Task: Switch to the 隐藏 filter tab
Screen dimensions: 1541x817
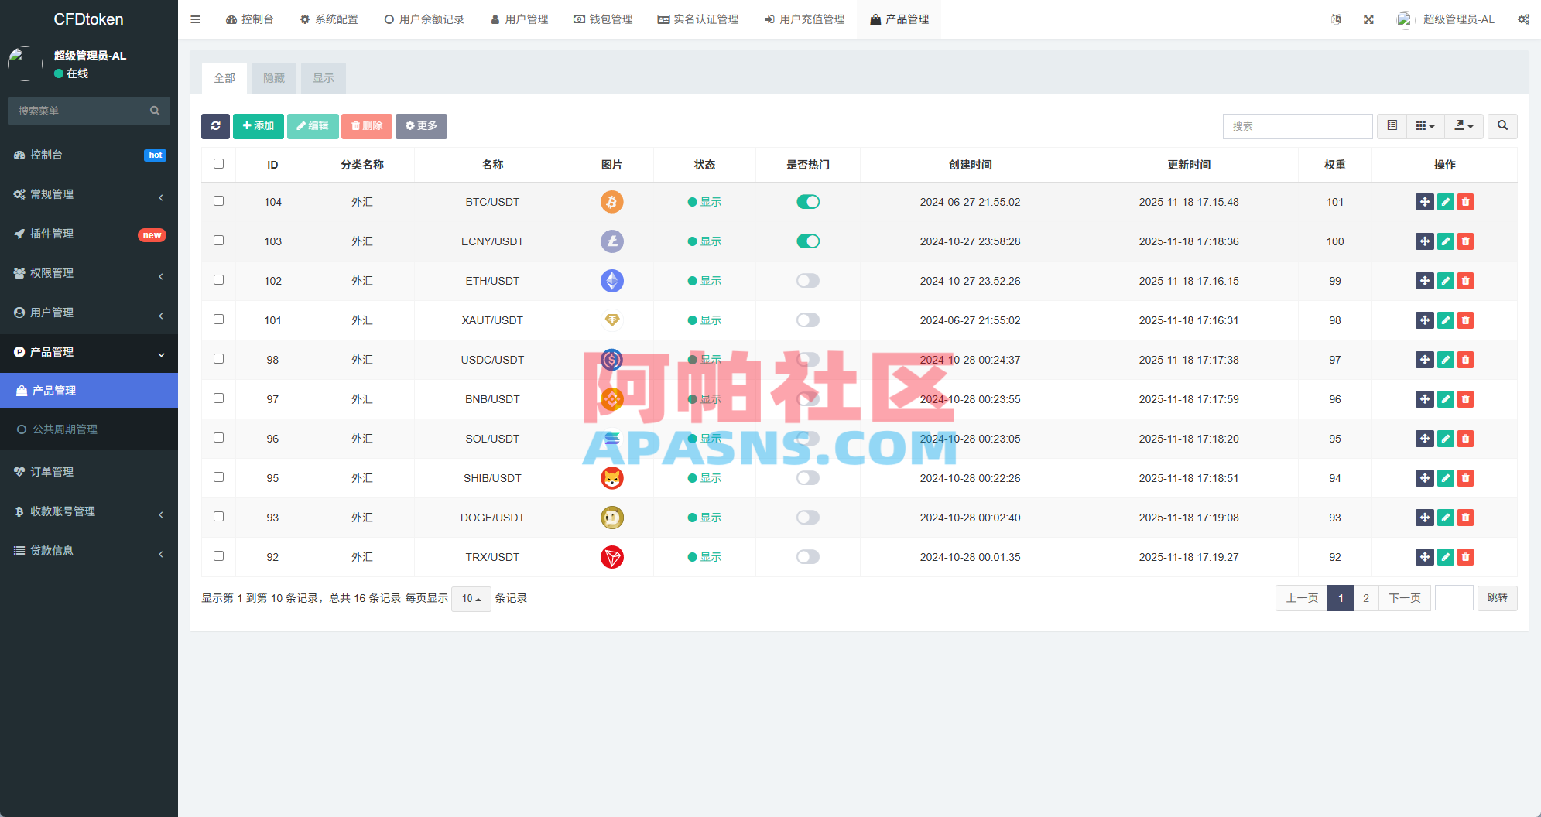Action: 274,78
